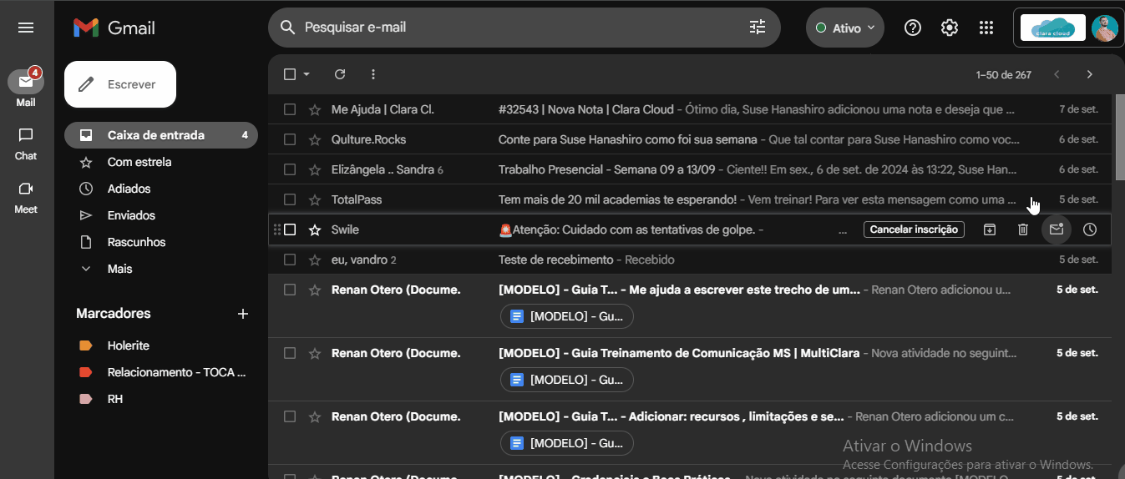
Task: Refresh the inbox message list
Action: tap(340, 74)
